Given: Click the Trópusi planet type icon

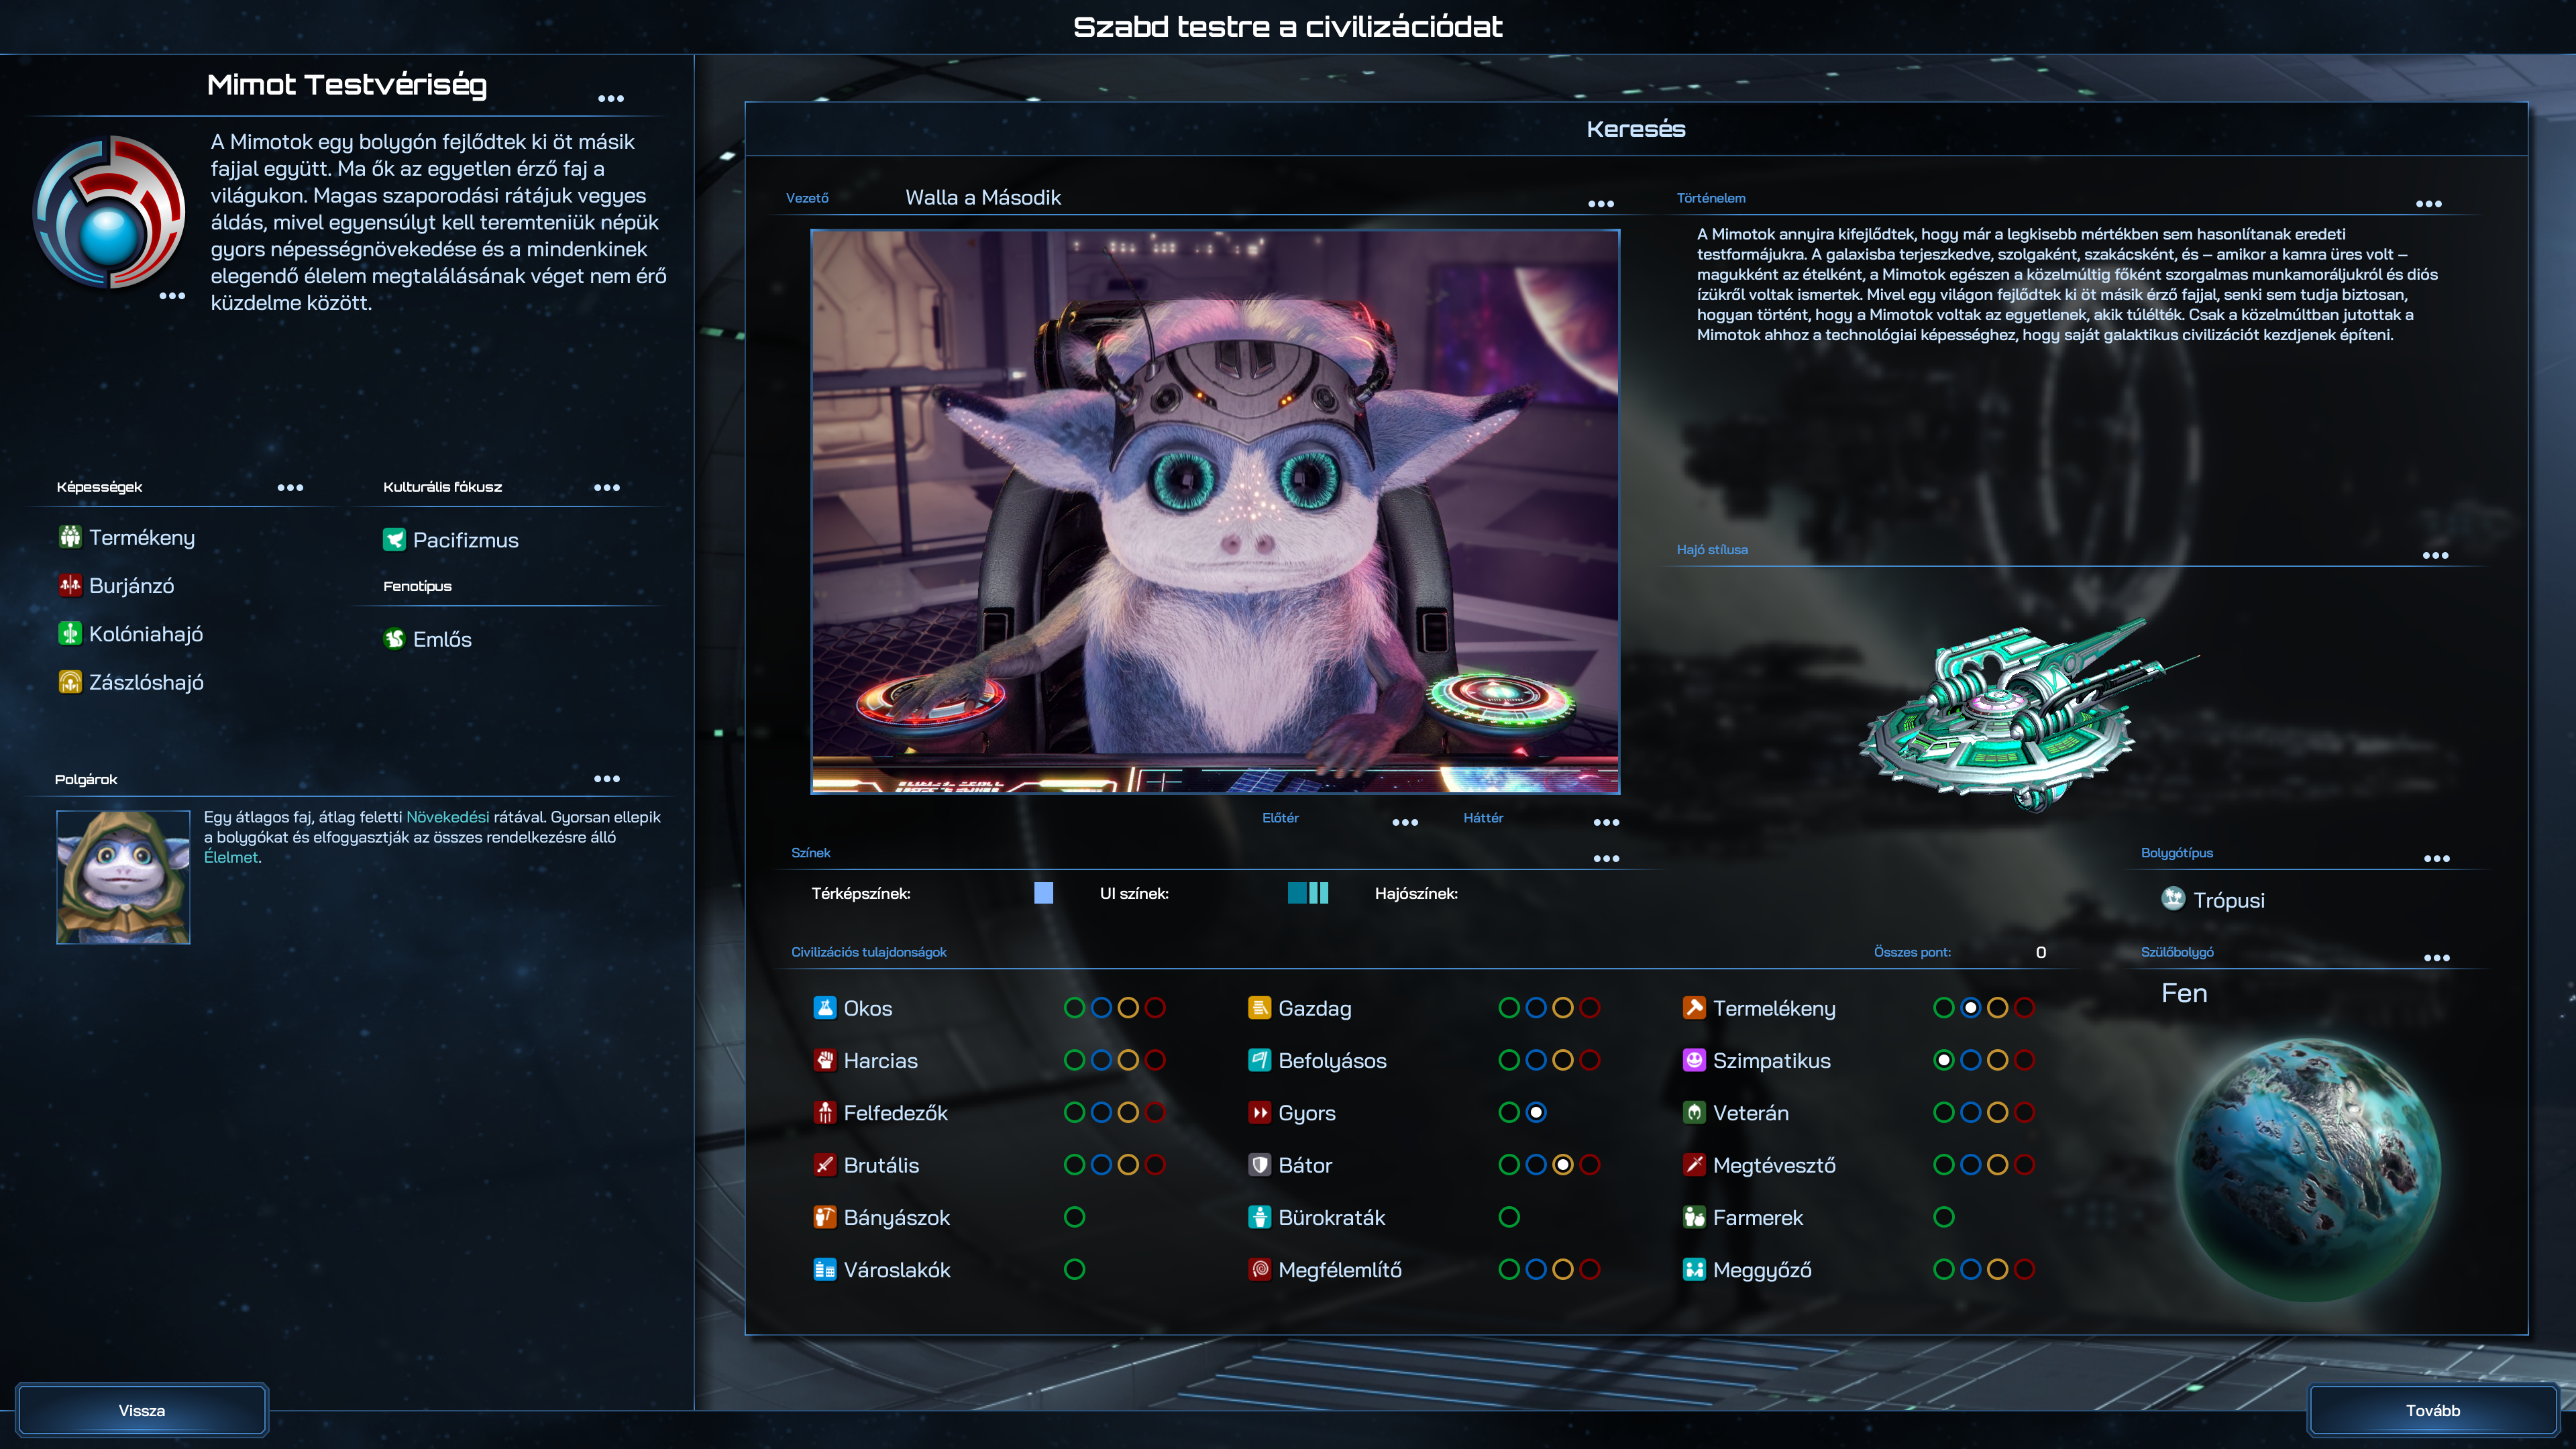Looking at the screenshot, I should click(2173, 899).
